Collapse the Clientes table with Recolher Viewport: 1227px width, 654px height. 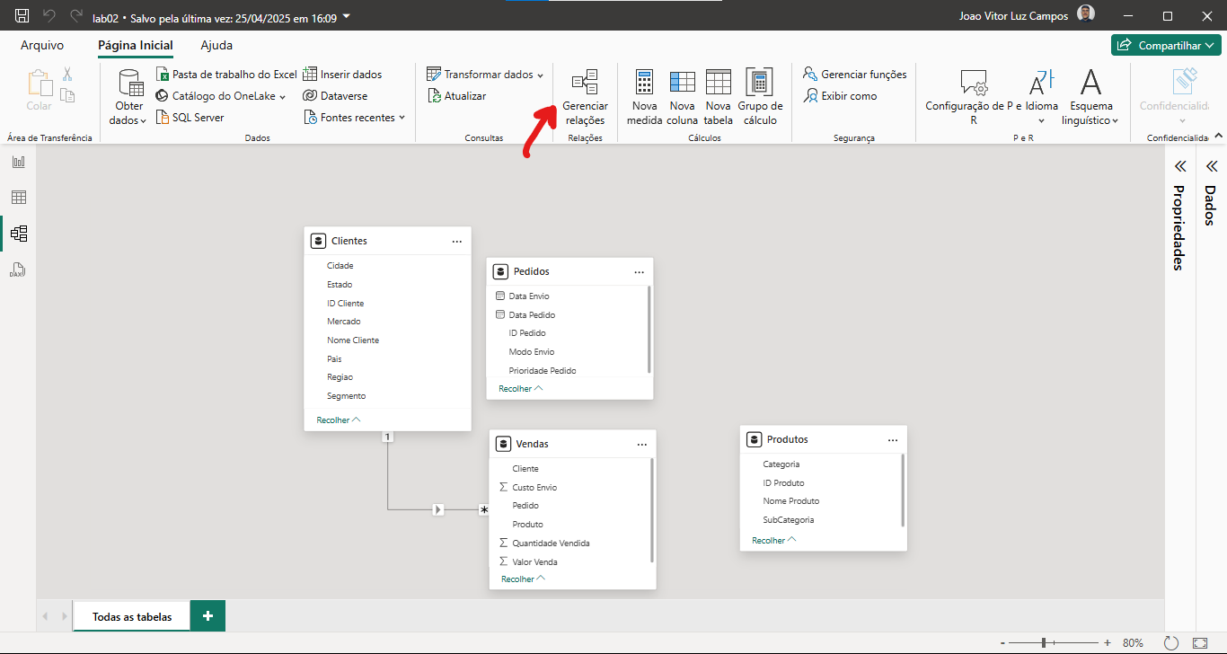pos(339,420)
